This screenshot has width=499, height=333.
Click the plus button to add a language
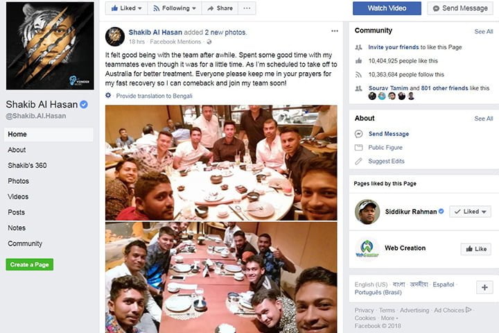[x=484, y=288]
